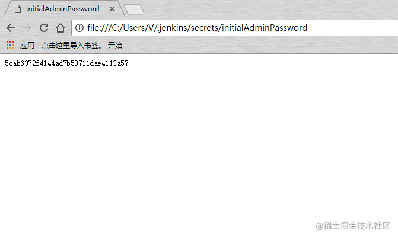Image resolution: width=398 pixels, height=238 pixels.
Task: Click the page document icon in the tab
Action: (x=18, y=9)
